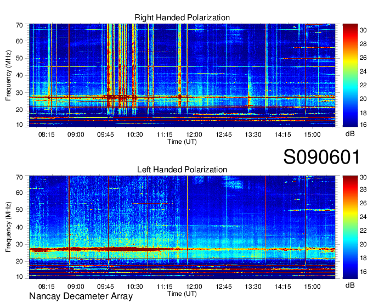373x303 pixels.
Task: Click the 60 MHz tick of Right Handed plot
Action: coord(20,41)
